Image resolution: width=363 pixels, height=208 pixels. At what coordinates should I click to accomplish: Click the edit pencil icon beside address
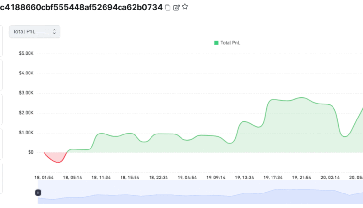point(176,7)
